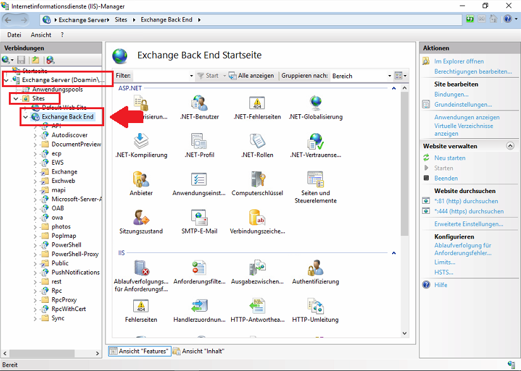Image resolution: width=521 pixels, height=371 pixels.
Task: Click the help icon in the address bar
Action: tap(507, 19)
